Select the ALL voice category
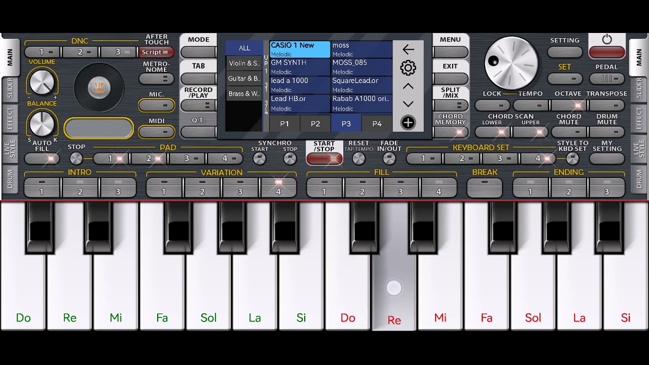The height and width of the screenshot is (365, 649). [244, 48]
